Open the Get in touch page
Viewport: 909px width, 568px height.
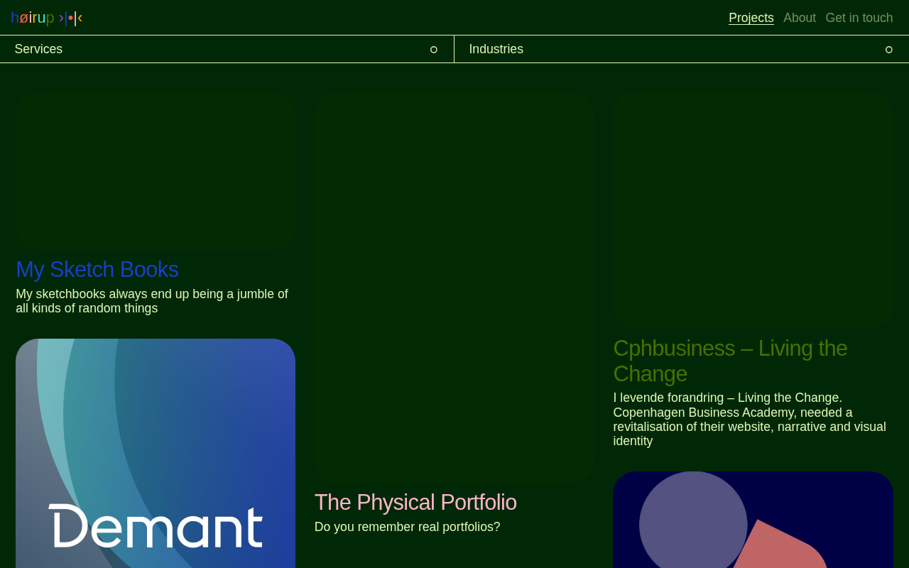tap(859, 18)
